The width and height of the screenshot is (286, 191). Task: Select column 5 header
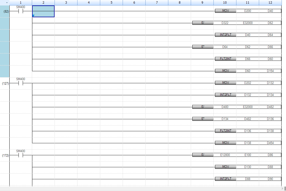(111, 3)
